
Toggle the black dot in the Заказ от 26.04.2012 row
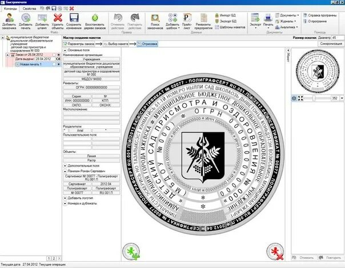[x=58, y=55]
